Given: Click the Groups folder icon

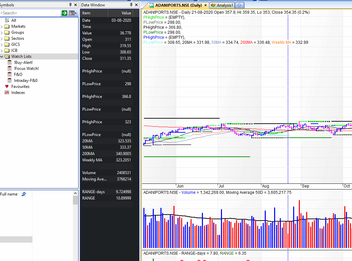Looking at the screenshot, I should coord(7,32).
